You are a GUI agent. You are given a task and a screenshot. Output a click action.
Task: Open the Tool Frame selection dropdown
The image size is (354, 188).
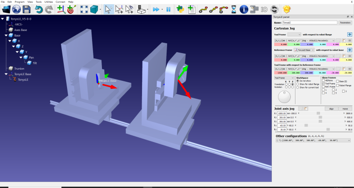point(295,35)
